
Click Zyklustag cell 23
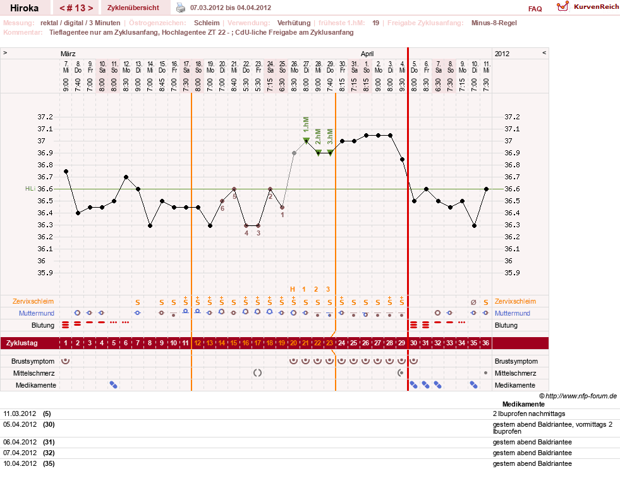[x=329, y=343]
